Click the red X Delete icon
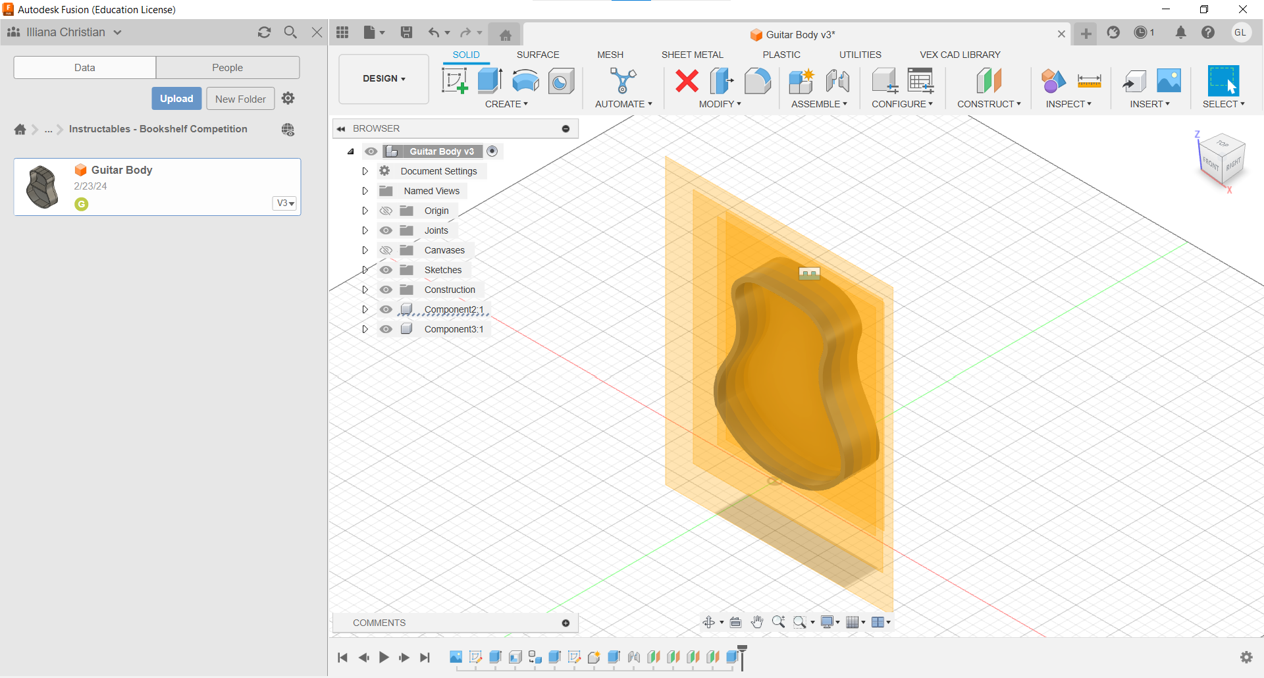 (x=687, y=81)
